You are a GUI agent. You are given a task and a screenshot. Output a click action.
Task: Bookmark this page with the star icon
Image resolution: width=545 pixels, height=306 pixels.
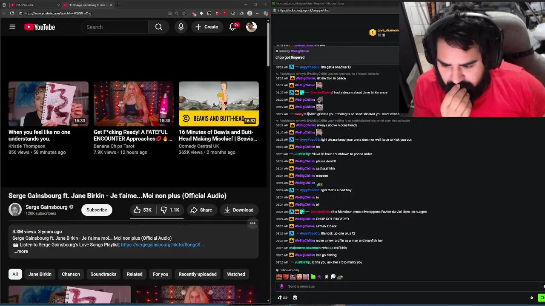(x=184, y=13)
